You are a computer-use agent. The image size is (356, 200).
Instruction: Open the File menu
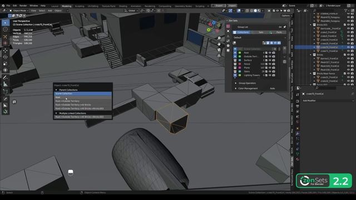[x=8, y=6]
